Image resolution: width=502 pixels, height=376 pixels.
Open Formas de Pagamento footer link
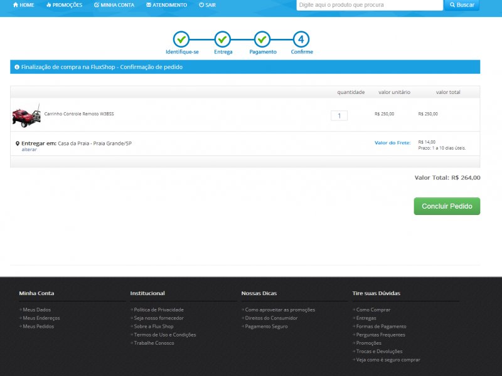tap(382, 326)
